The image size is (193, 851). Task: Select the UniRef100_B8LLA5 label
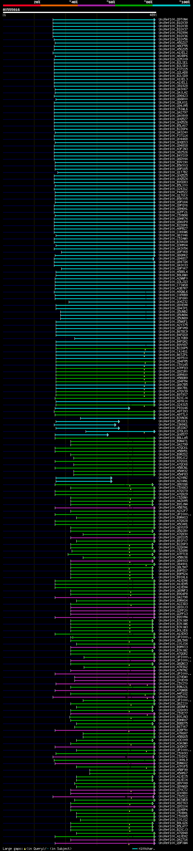[x=173, y=438]
